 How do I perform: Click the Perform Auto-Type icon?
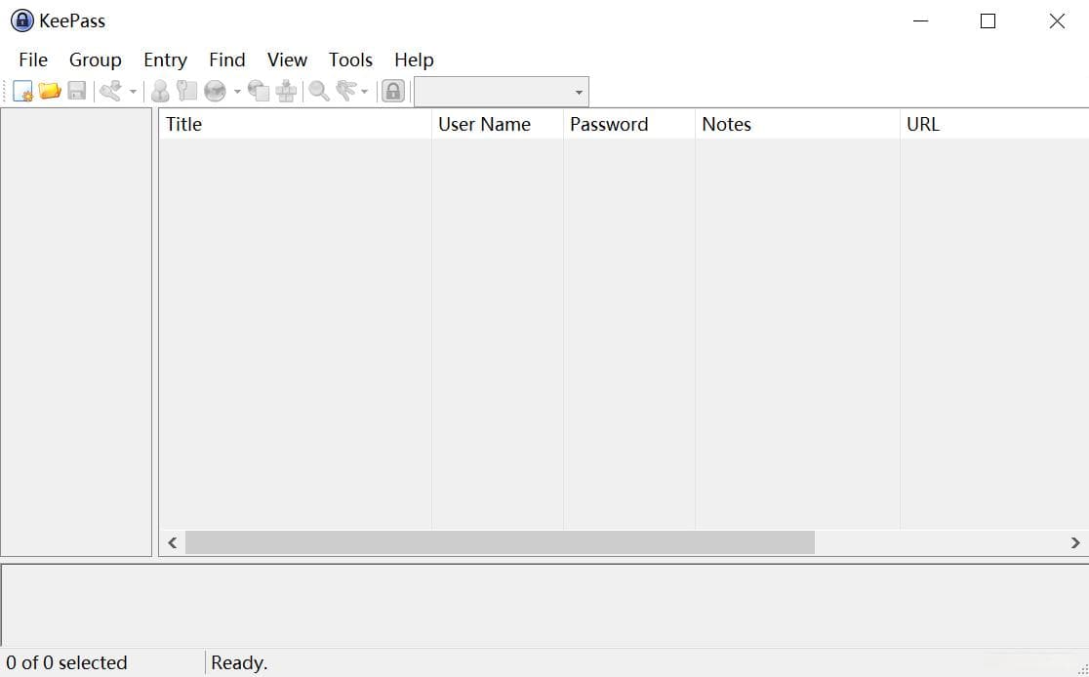click(286, 91)
